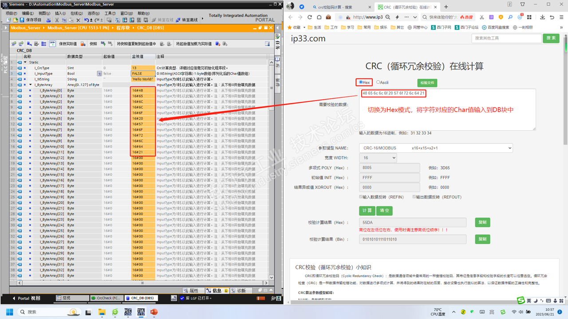Viewport: 568px width, 319px height.
Task: Open the WIDTH 16 dropdown
Action: click(378, 158)
